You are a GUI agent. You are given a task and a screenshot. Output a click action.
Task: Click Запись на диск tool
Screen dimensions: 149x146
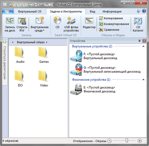(10, 24)
